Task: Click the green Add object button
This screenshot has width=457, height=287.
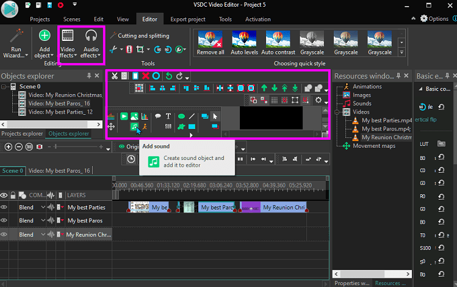Action: coord(45,44)
